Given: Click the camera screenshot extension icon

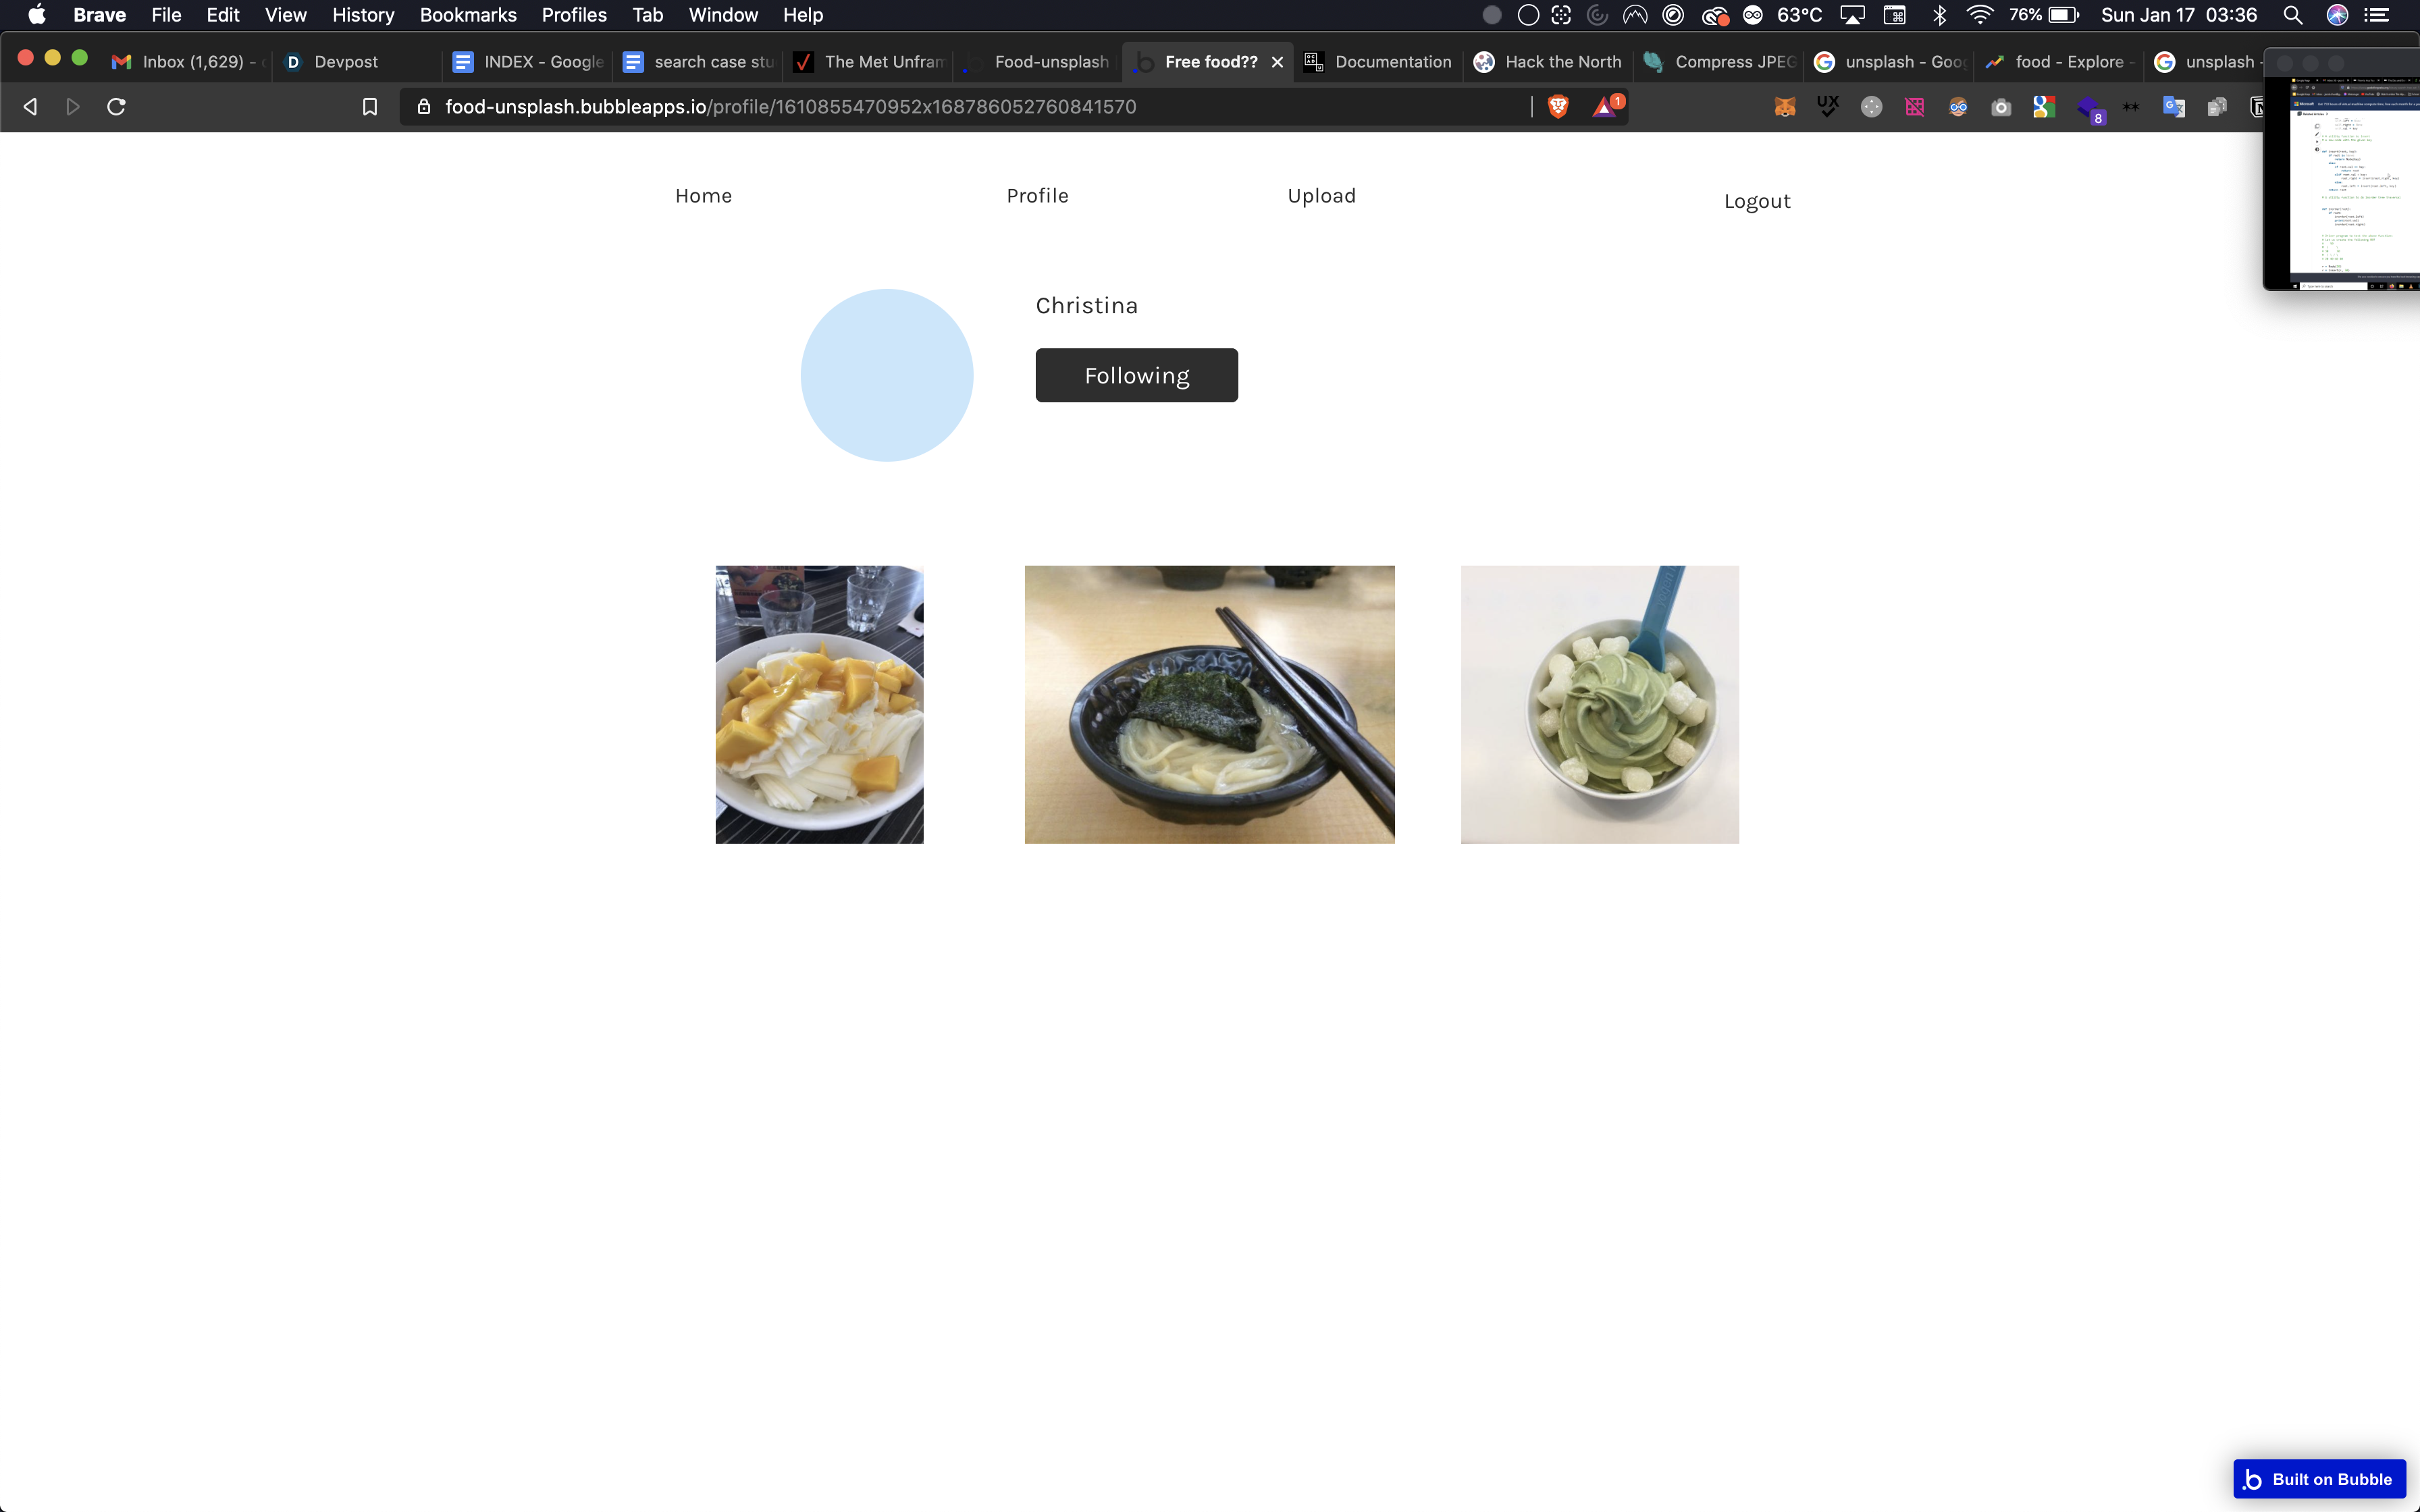Looking at the screenshot, I should (x=2000, y=107).
